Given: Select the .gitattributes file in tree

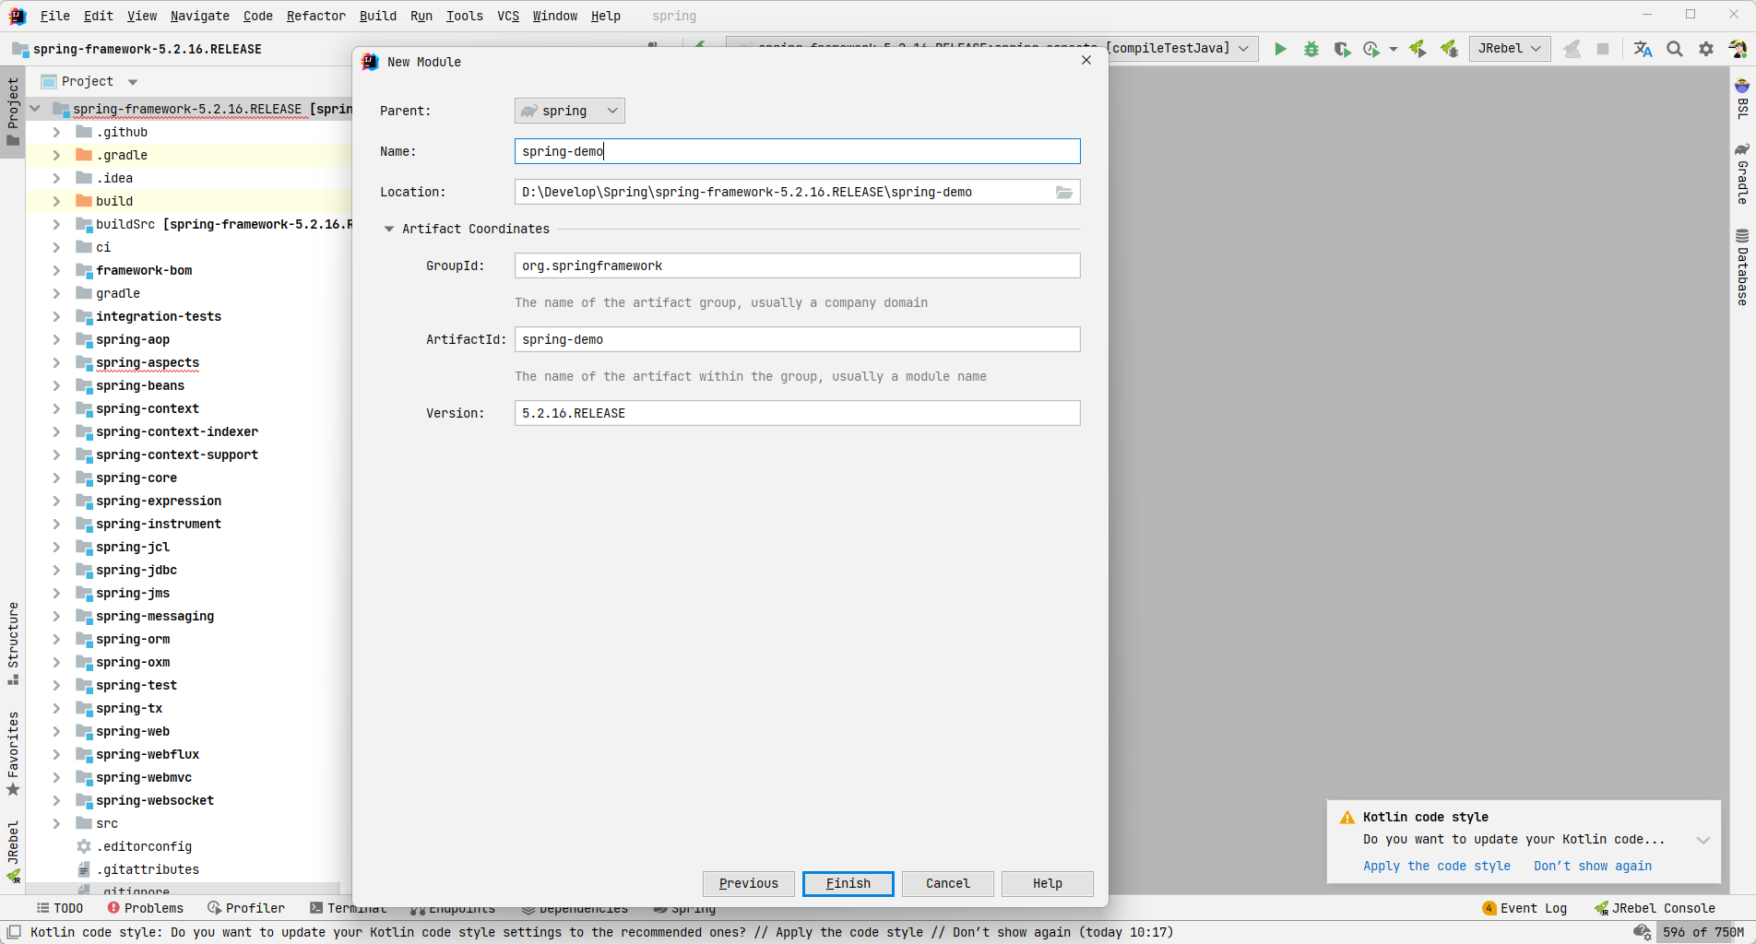Looking at the screenshot, I should pyautogui.click(x=148, y=869).
